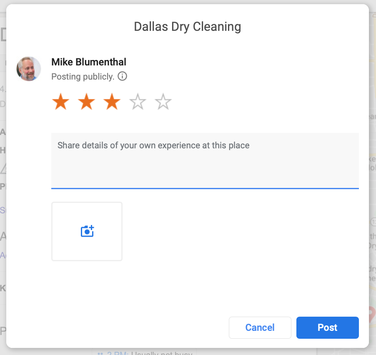
Task: Choose the third orange star
Action: (112, 102)
